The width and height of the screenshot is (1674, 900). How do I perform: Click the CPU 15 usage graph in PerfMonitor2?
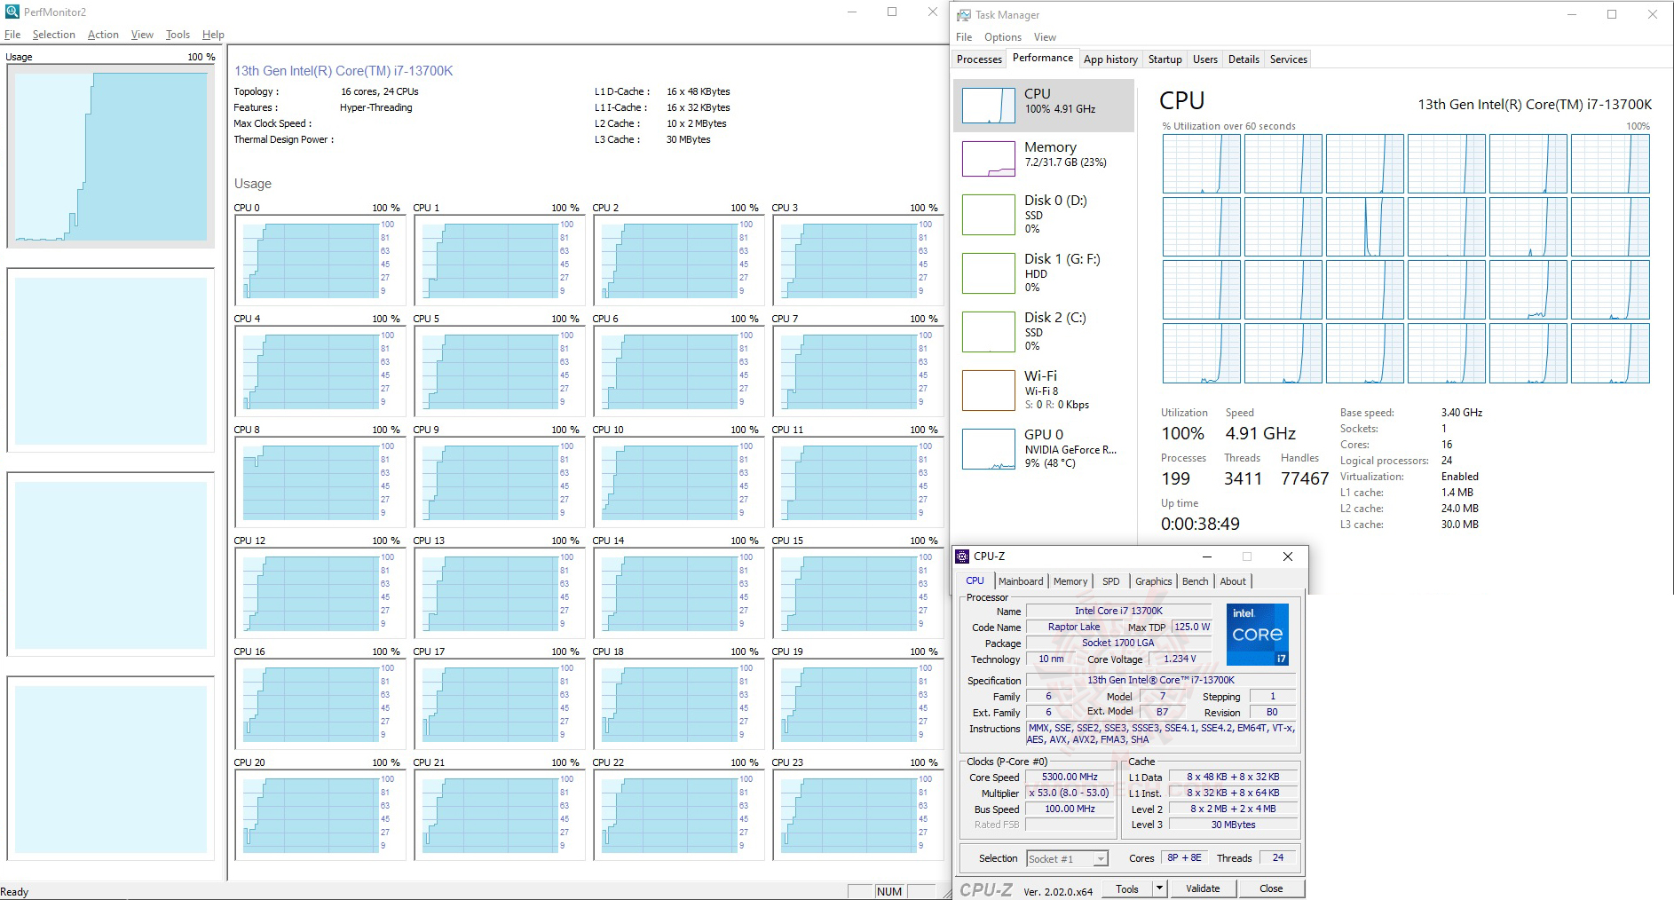(857, 593)
